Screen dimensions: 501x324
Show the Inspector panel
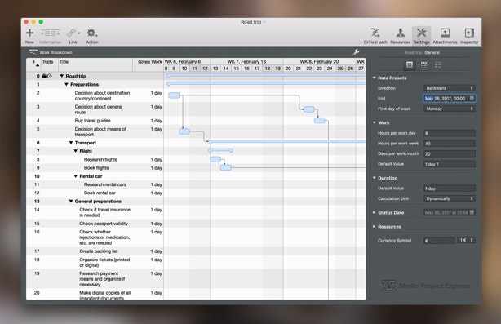tap(469, 33)
